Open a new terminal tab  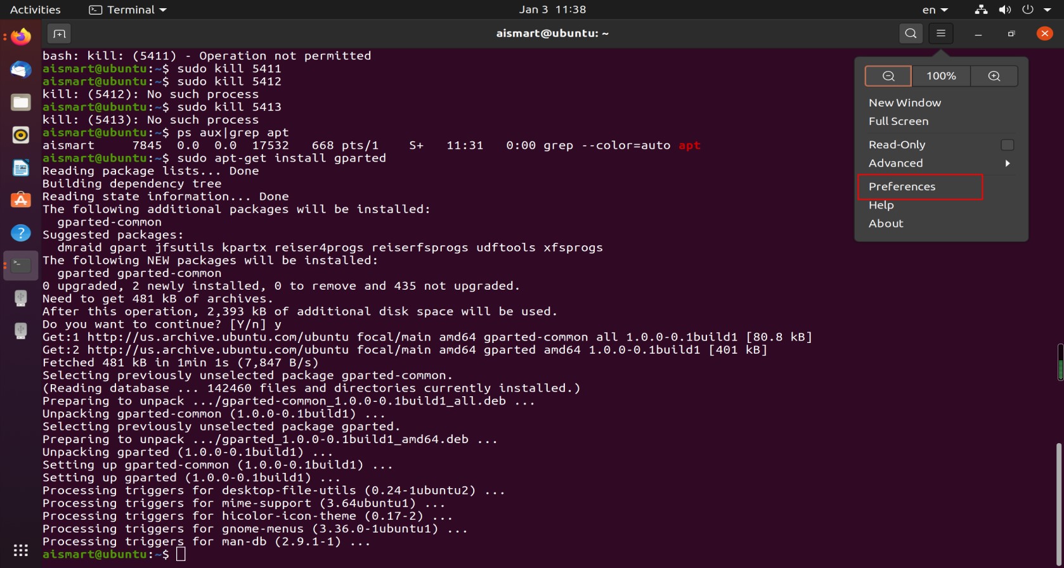point(59,34)
